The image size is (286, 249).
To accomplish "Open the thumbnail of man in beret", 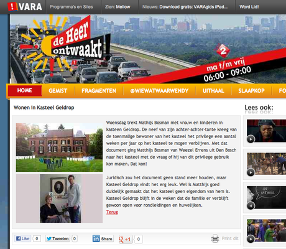I will point(266,131).
